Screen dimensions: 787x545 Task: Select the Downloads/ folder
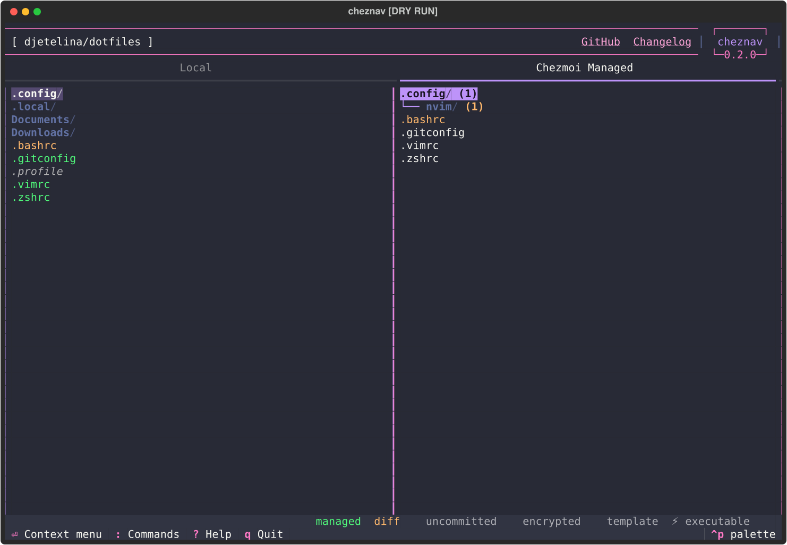click(x=44, y=133)
